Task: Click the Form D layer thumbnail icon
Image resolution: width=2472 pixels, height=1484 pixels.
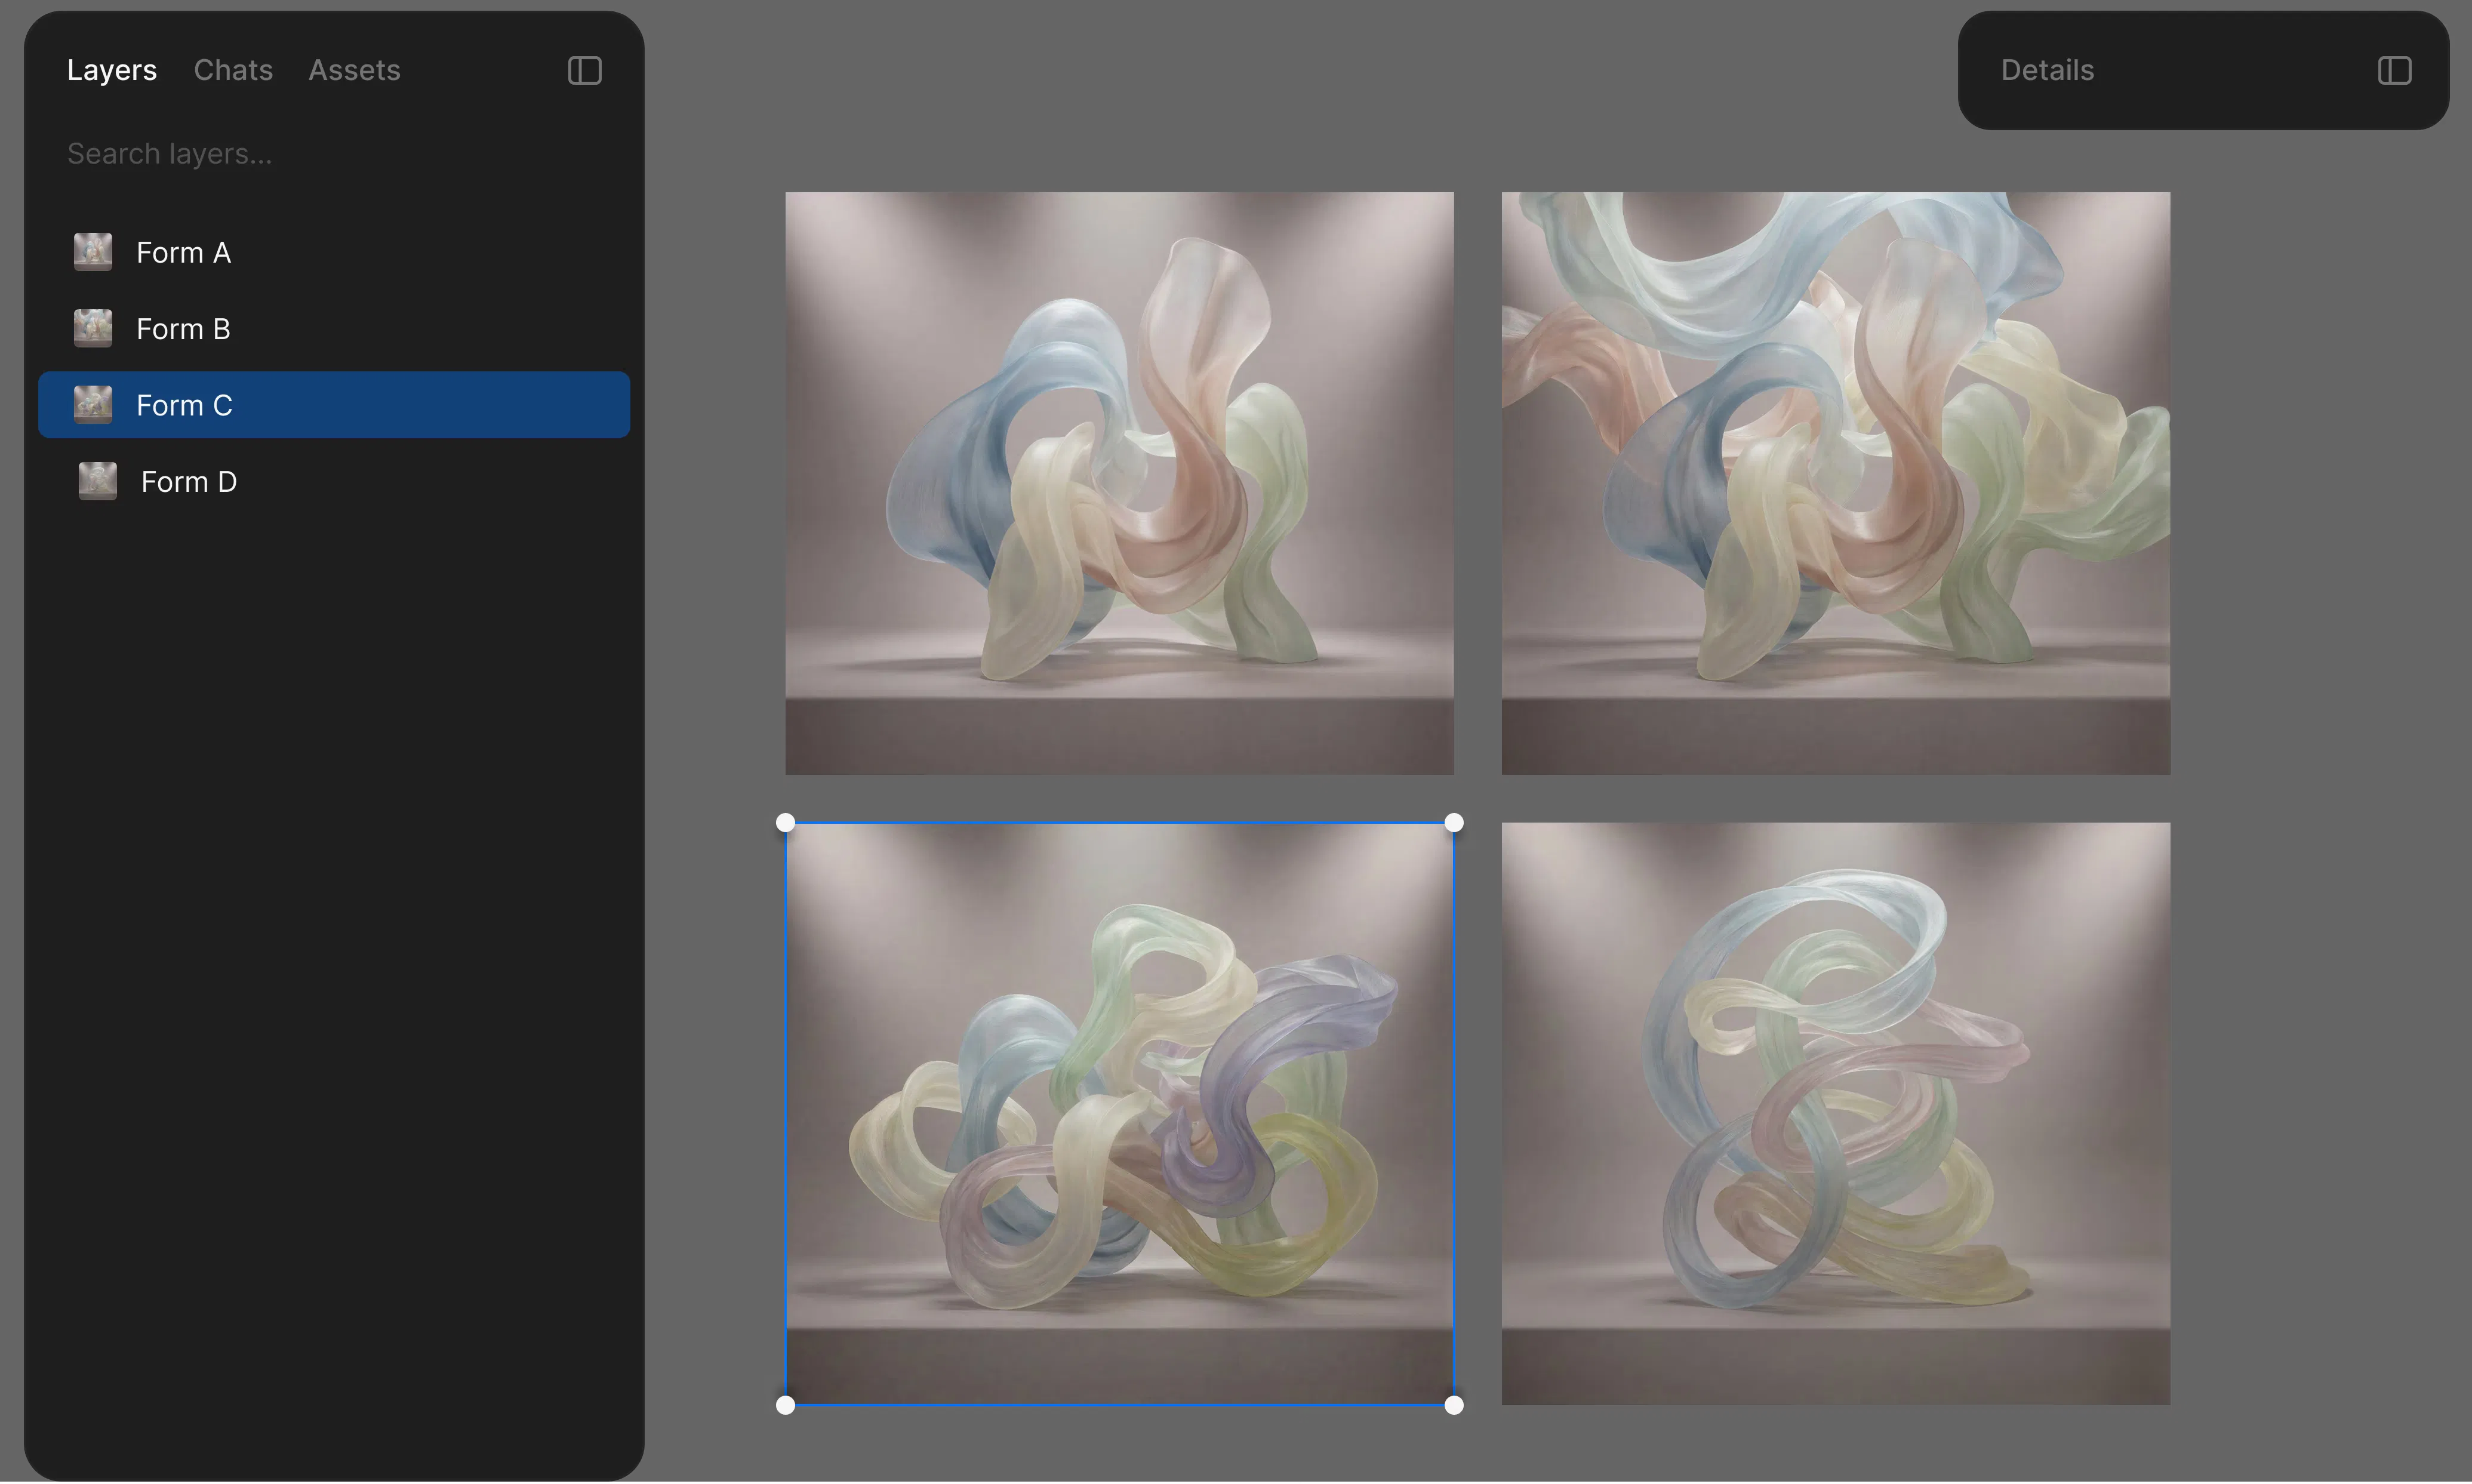Action: pyautogui.click(x=98, y=481)
